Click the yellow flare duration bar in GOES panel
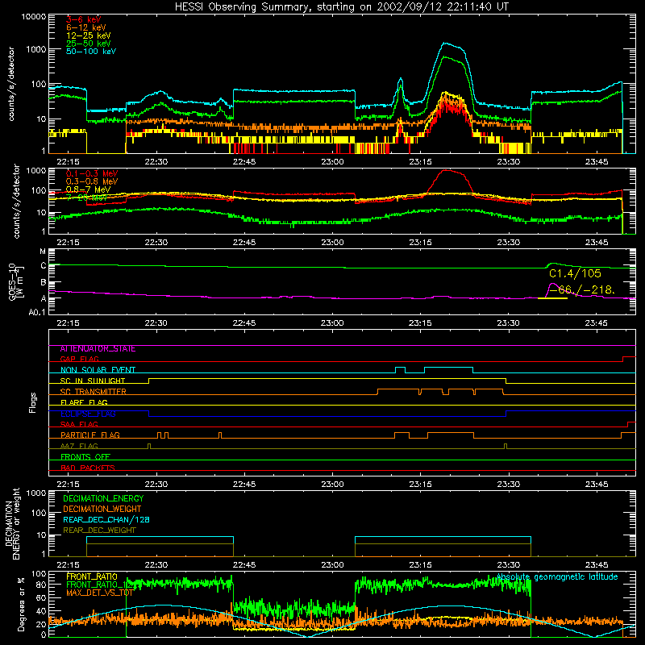Viewport: 645px width, 645px height. [x=552, y=298]
